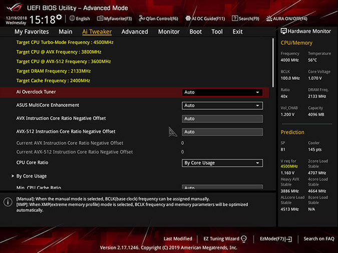Image resolution: width=338 pixels, height=253 pixels.
Task: Switch to Main tab
Action: click(x=66, y=32)
